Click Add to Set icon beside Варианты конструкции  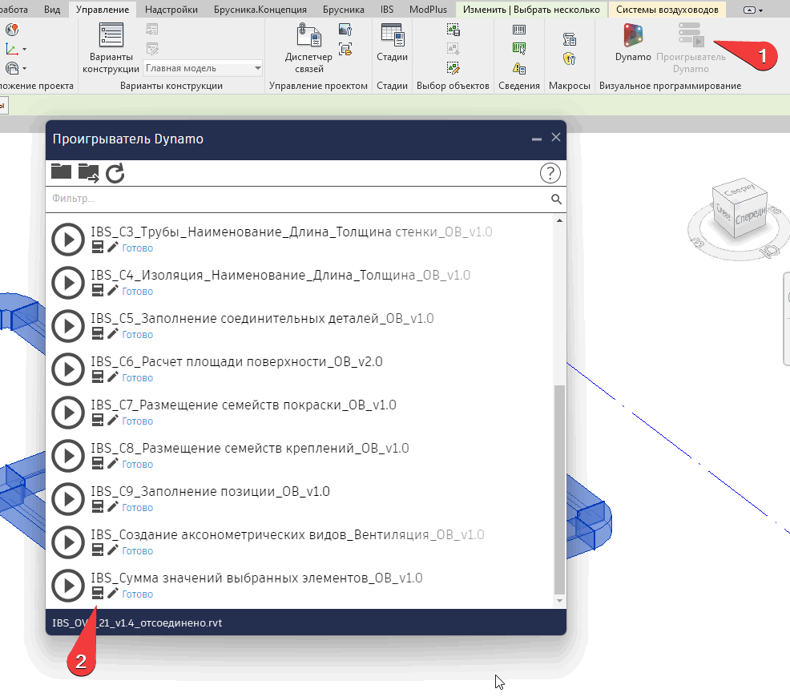(x=152, y=30)
